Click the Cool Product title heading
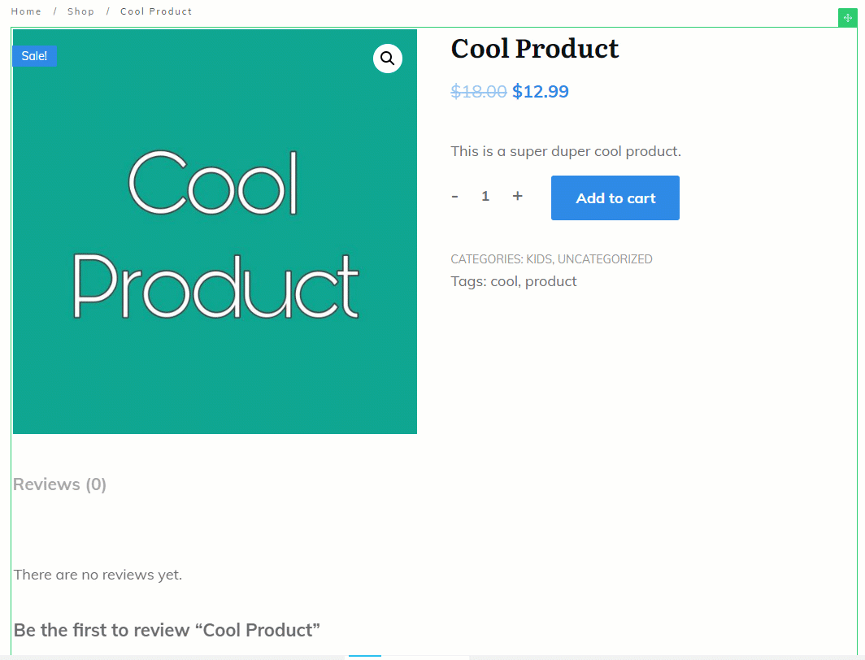 (x=535, y=49)
